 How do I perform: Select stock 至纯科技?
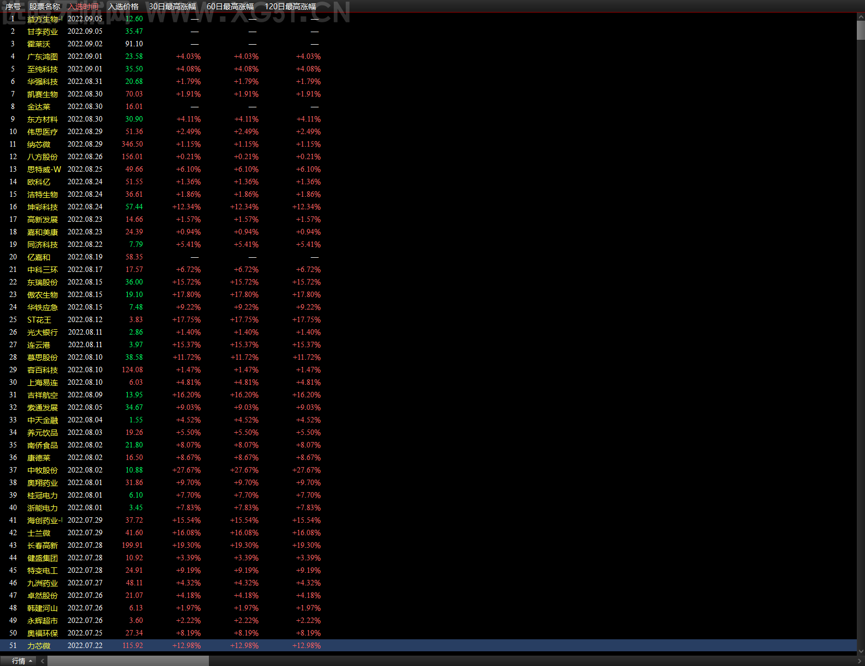[43, 69]
